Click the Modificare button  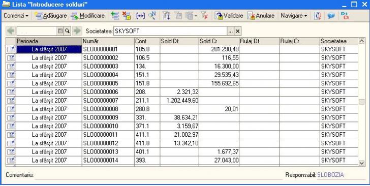click(88, 16)
